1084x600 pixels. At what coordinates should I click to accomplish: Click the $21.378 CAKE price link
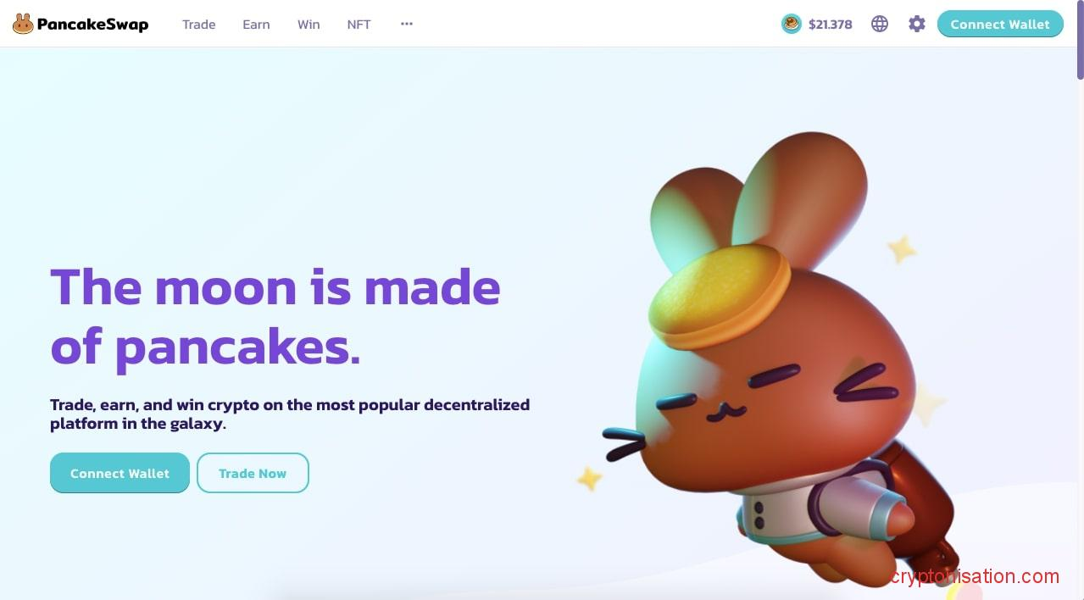coord(830,24)
